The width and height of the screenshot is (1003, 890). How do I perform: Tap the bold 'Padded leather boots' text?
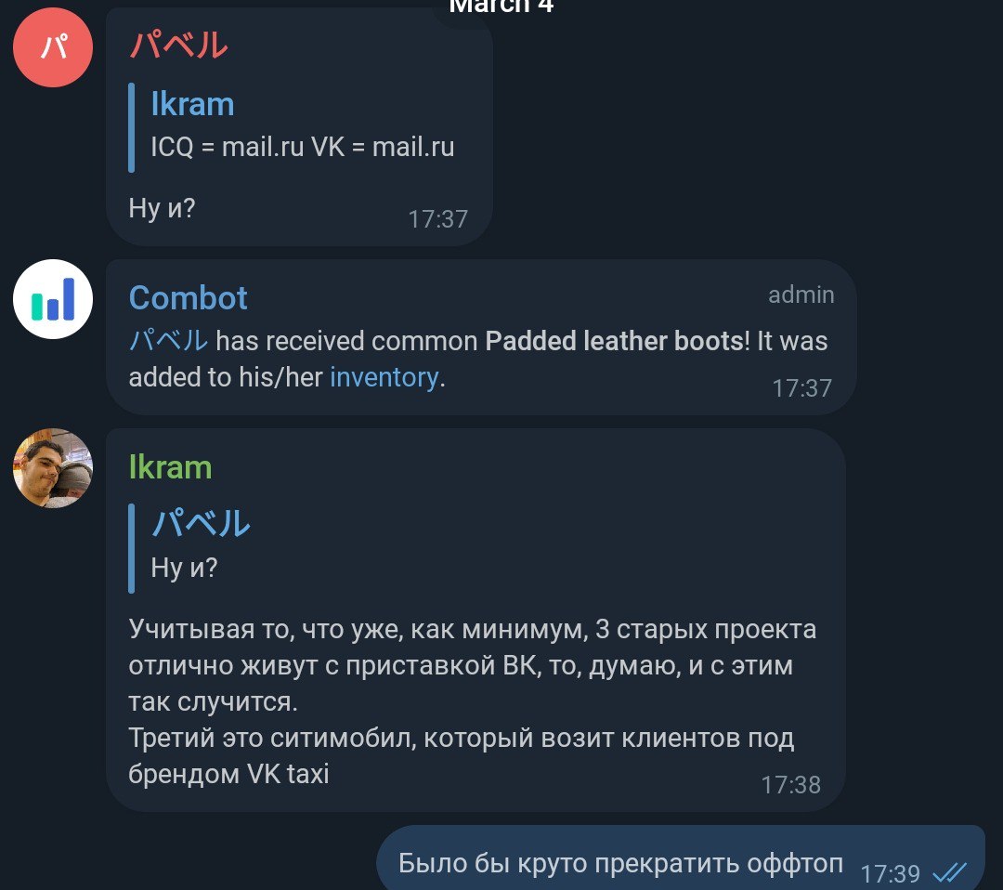coord(614,341)
